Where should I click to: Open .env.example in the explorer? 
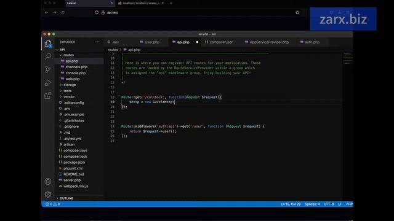[74, 115]
